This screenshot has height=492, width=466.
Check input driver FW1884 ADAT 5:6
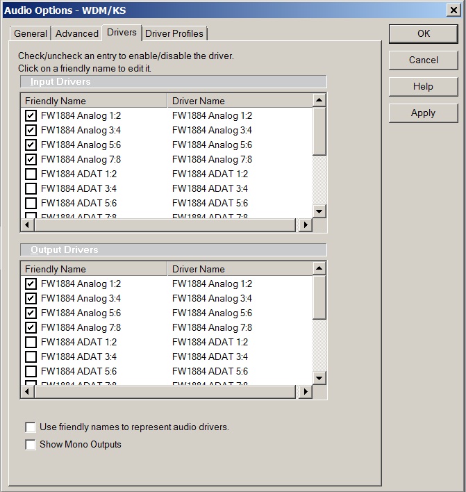pos(31,203)
